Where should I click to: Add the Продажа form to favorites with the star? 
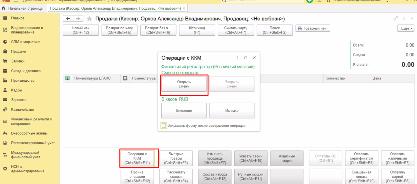coord(90,19)
